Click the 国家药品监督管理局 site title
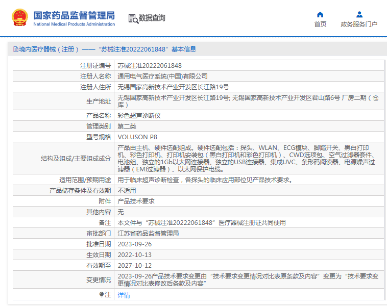This screenshot has height=306, width=387. click(74, 15)
